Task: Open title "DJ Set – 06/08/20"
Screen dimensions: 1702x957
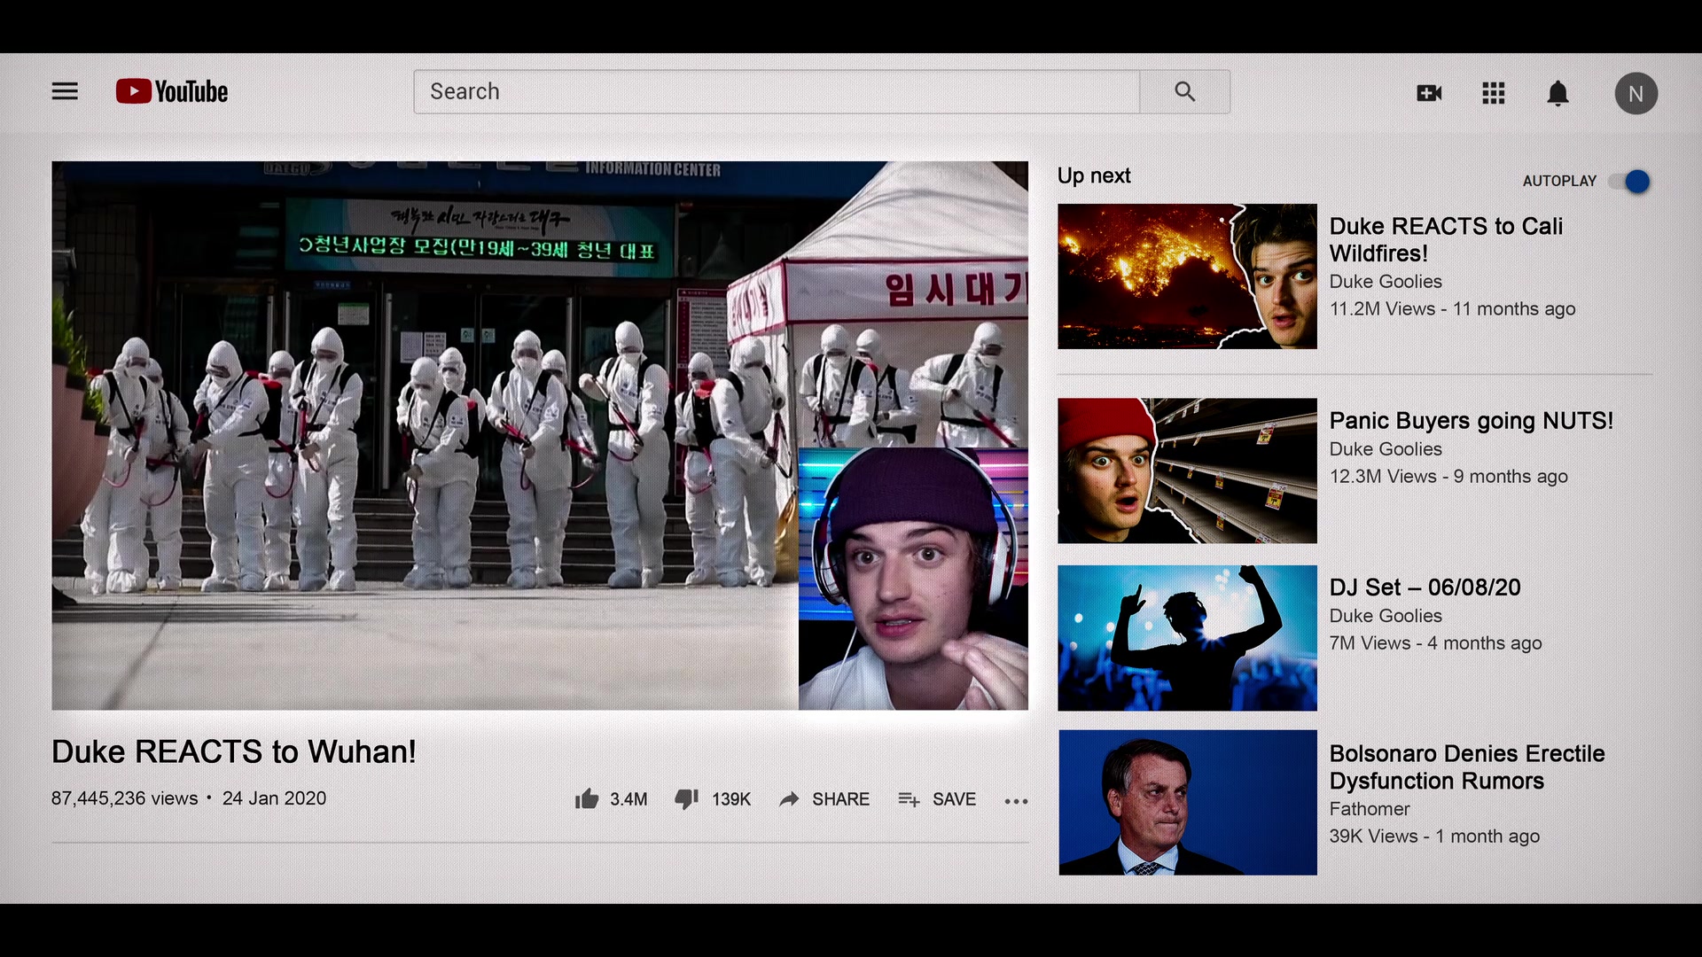Action: point(1425,587)
